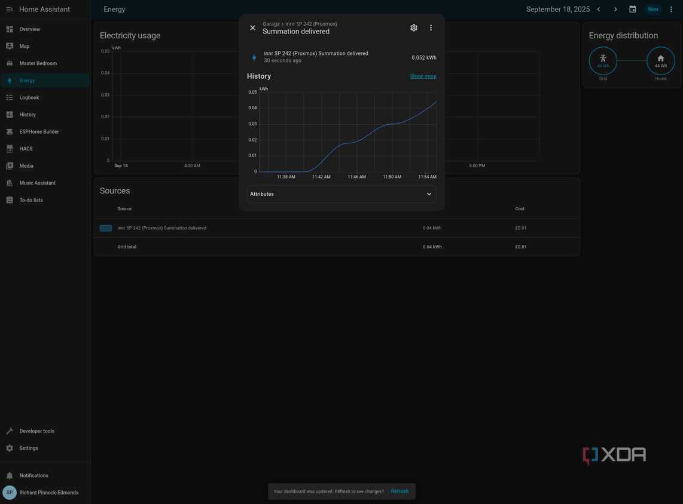The width and height of the screenshot is (683, 504).
Task: Click the September 18, 2025 date label
Action: click(x=557, y=9)
